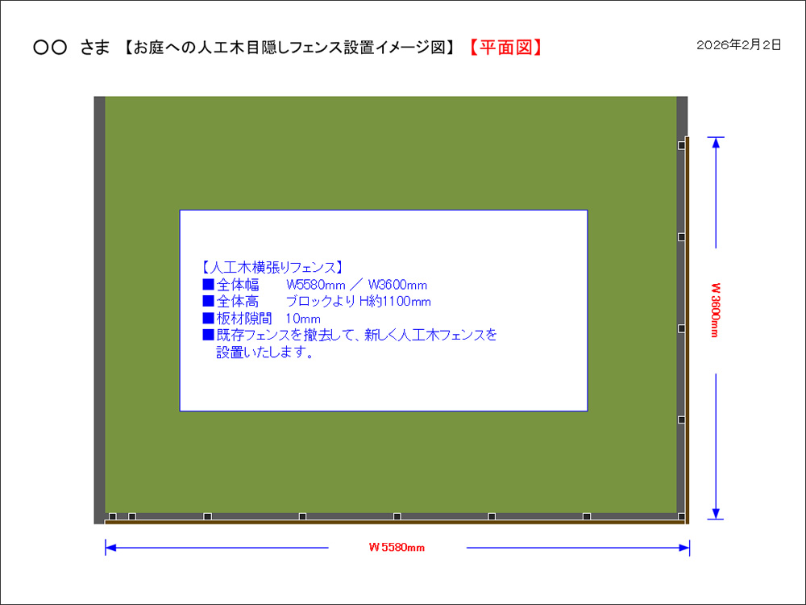This screenshot has height=605, width=806.
Task: Click the 板材隙間 10mm line
Action: (x=262, y=319)
